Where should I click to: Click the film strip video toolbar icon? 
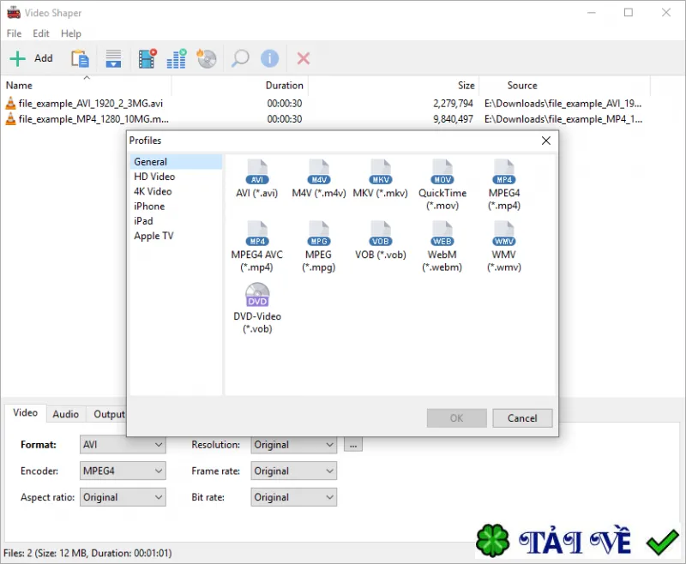click(x=147, y=58)
